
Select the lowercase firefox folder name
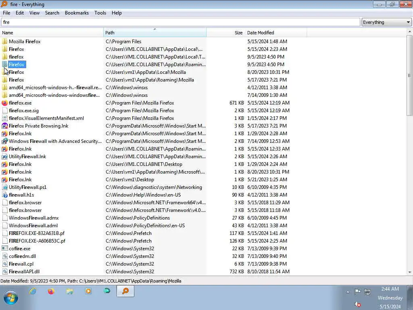click(16, 57)
